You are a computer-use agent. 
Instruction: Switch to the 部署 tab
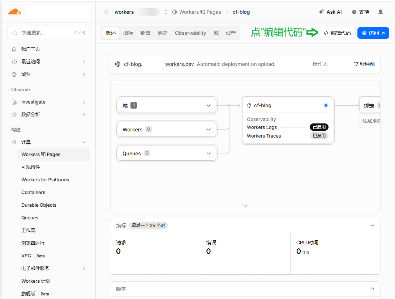[x=145, y=33]
